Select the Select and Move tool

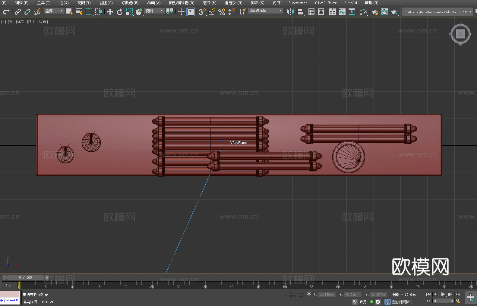(x=110, y=12)
